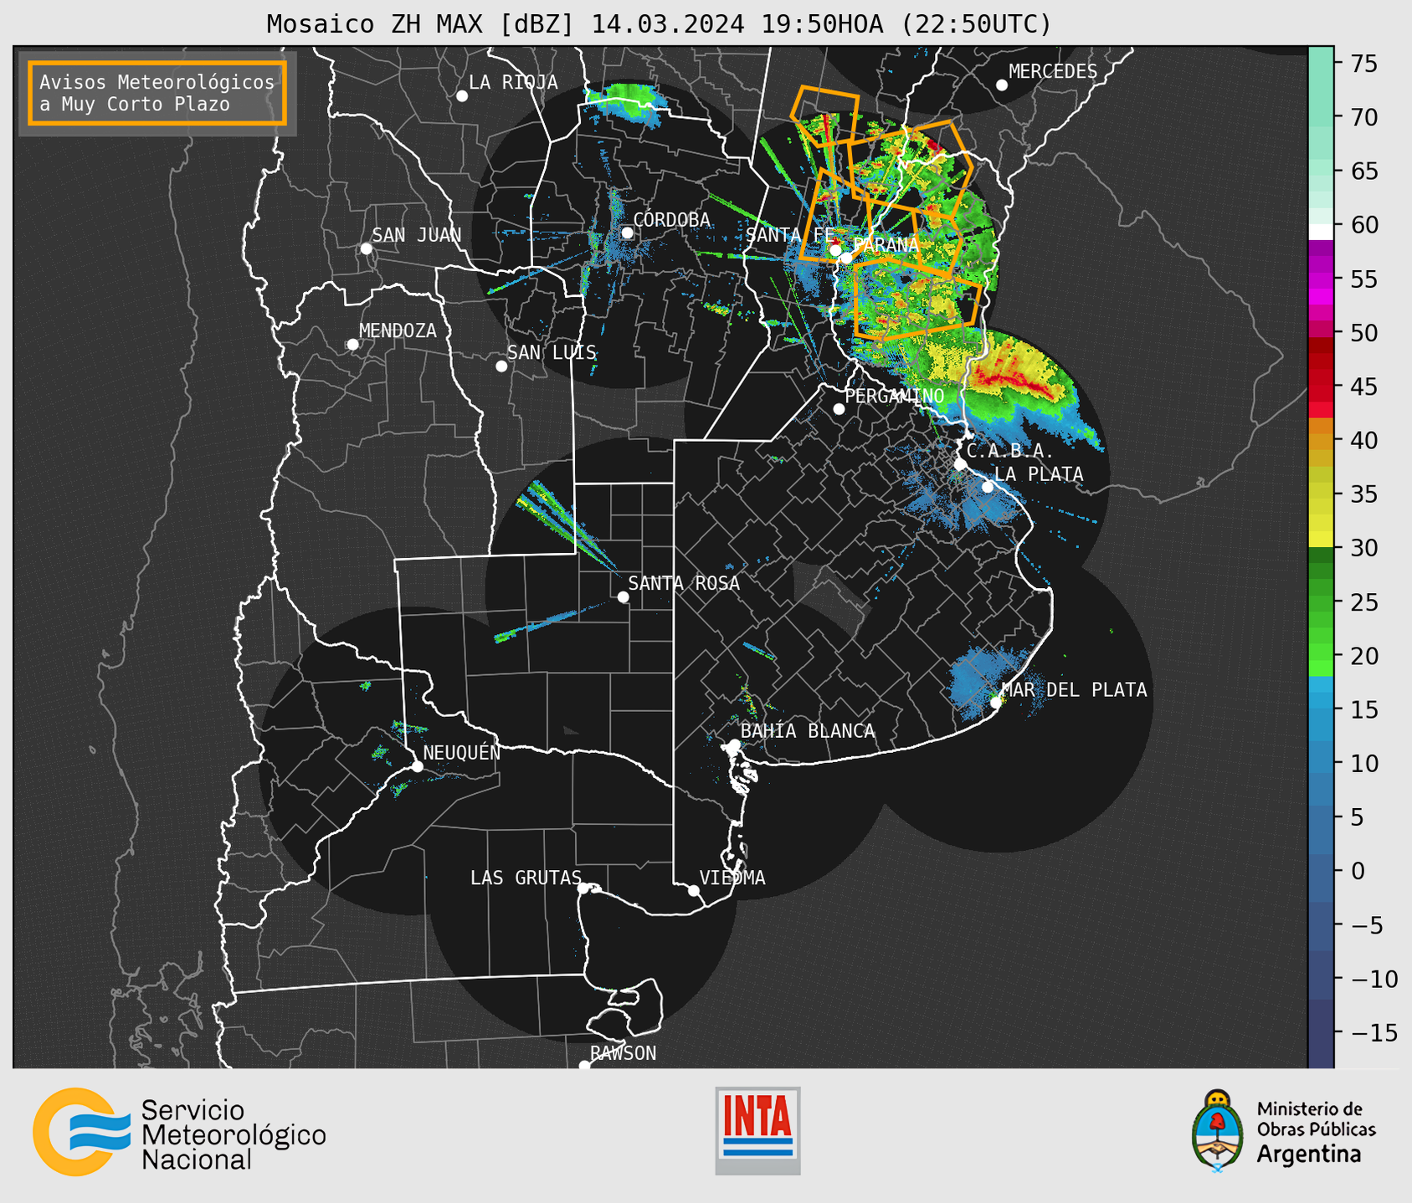The height and width of the screenshot is (1203, 1412).
Task: Click the 'LA PLATA' map label
Action: point(1039,474)
